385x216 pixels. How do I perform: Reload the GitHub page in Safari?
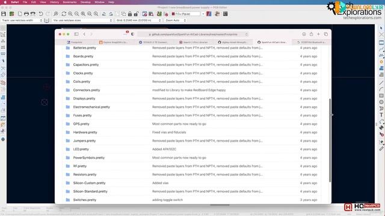pyautogui.click(x=246, y=34)
